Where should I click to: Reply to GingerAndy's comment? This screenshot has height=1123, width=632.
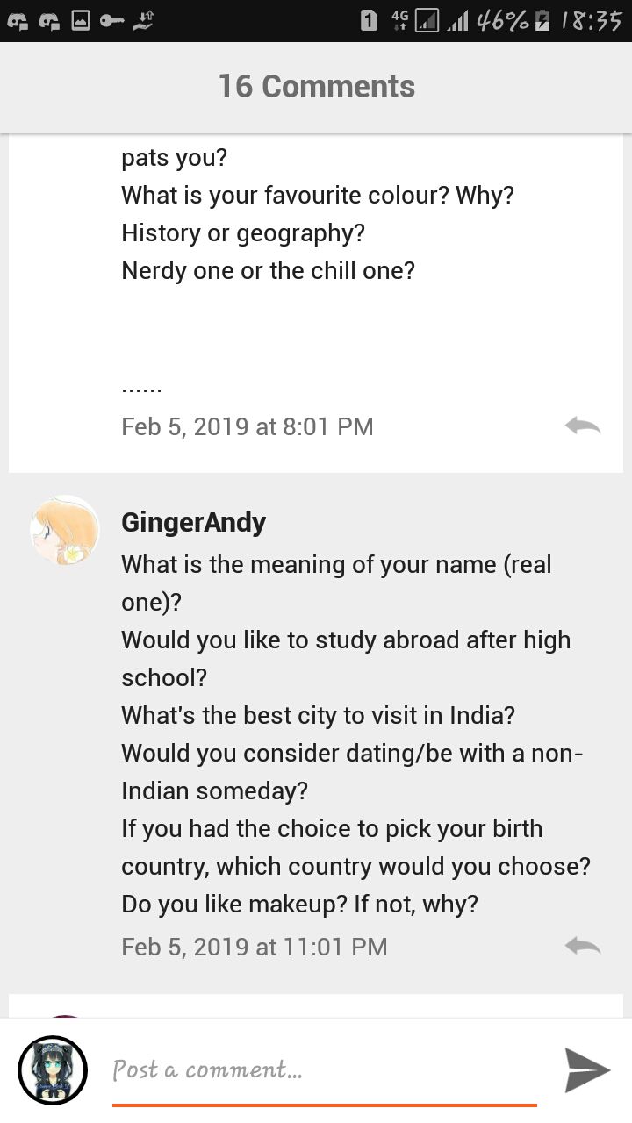coord(583,946)
